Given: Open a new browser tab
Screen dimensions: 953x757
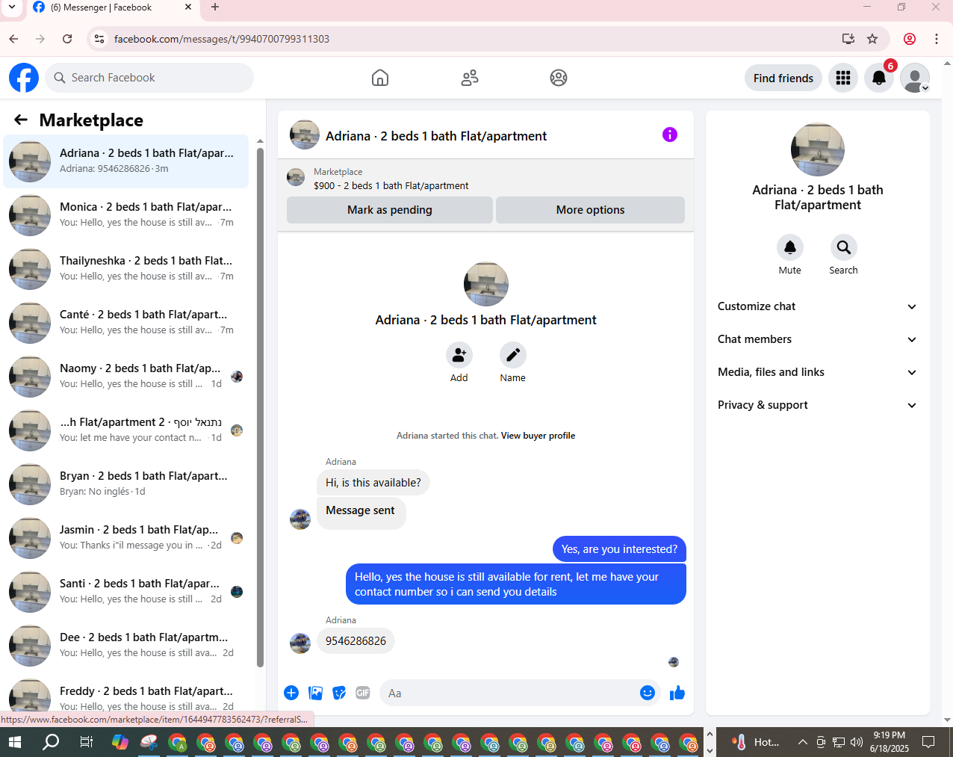Looking at the screenshot, I should 215,7.
